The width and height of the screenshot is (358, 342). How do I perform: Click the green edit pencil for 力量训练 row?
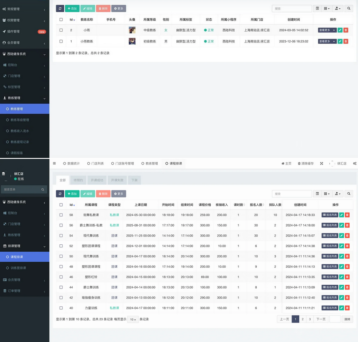(x=341, y=308)
